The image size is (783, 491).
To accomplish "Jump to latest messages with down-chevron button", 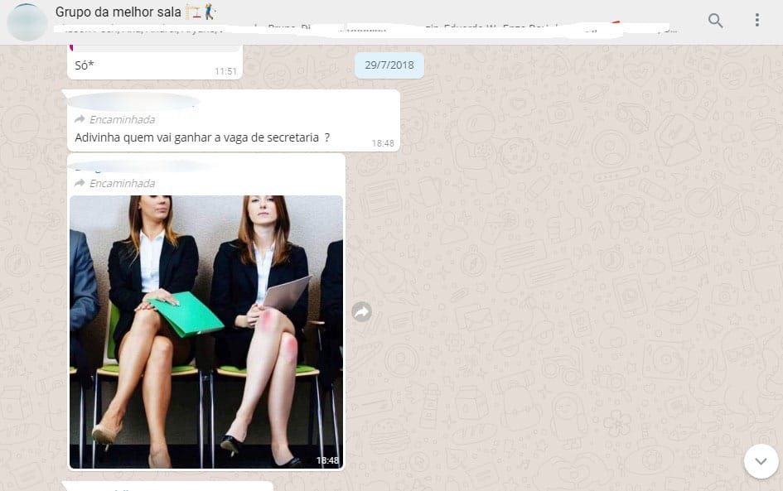I will point(761,461).
